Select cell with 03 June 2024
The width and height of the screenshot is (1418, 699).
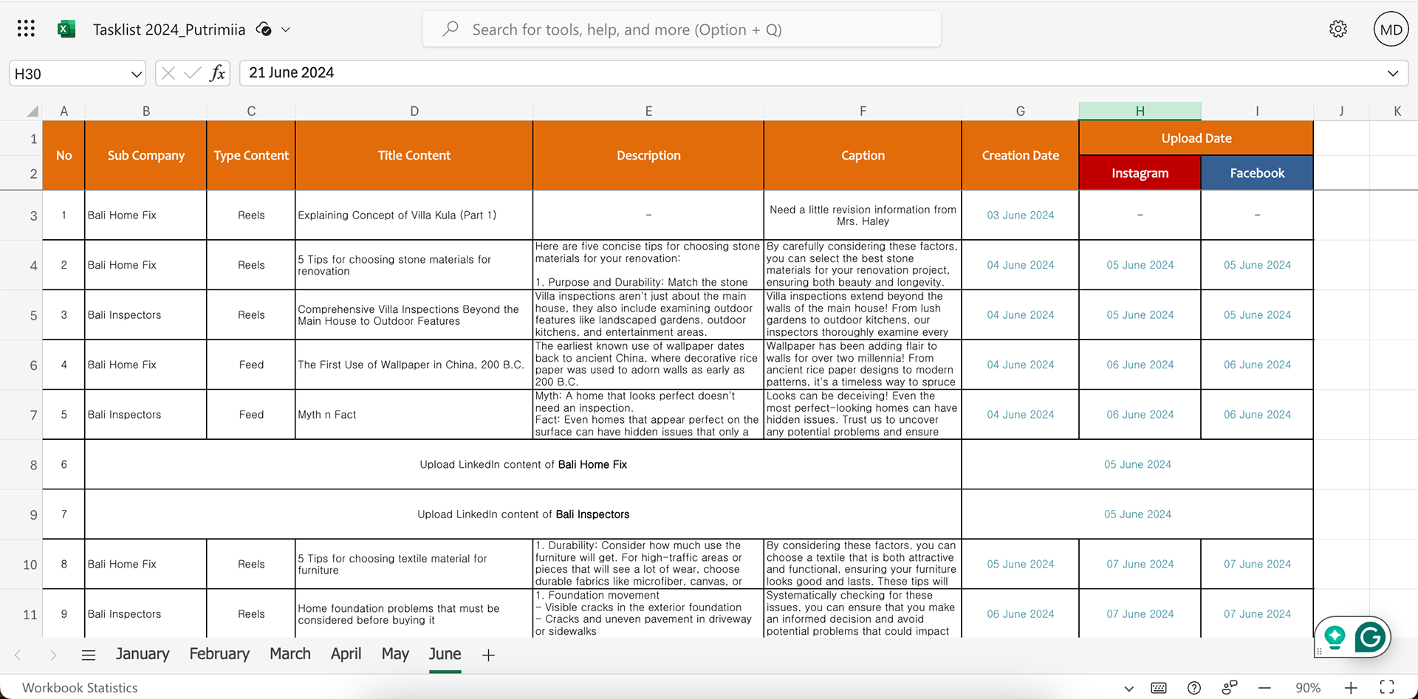(1020, 215)
